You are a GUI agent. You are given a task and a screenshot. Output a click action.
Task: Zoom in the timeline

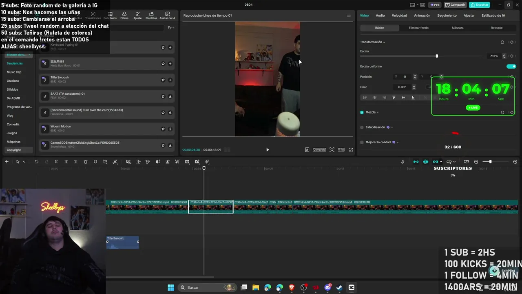click(x=515, y=162)
